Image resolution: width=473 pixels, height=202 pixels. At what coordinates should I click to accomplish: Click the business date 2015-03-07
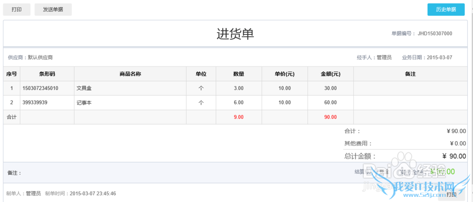point(439,58)
